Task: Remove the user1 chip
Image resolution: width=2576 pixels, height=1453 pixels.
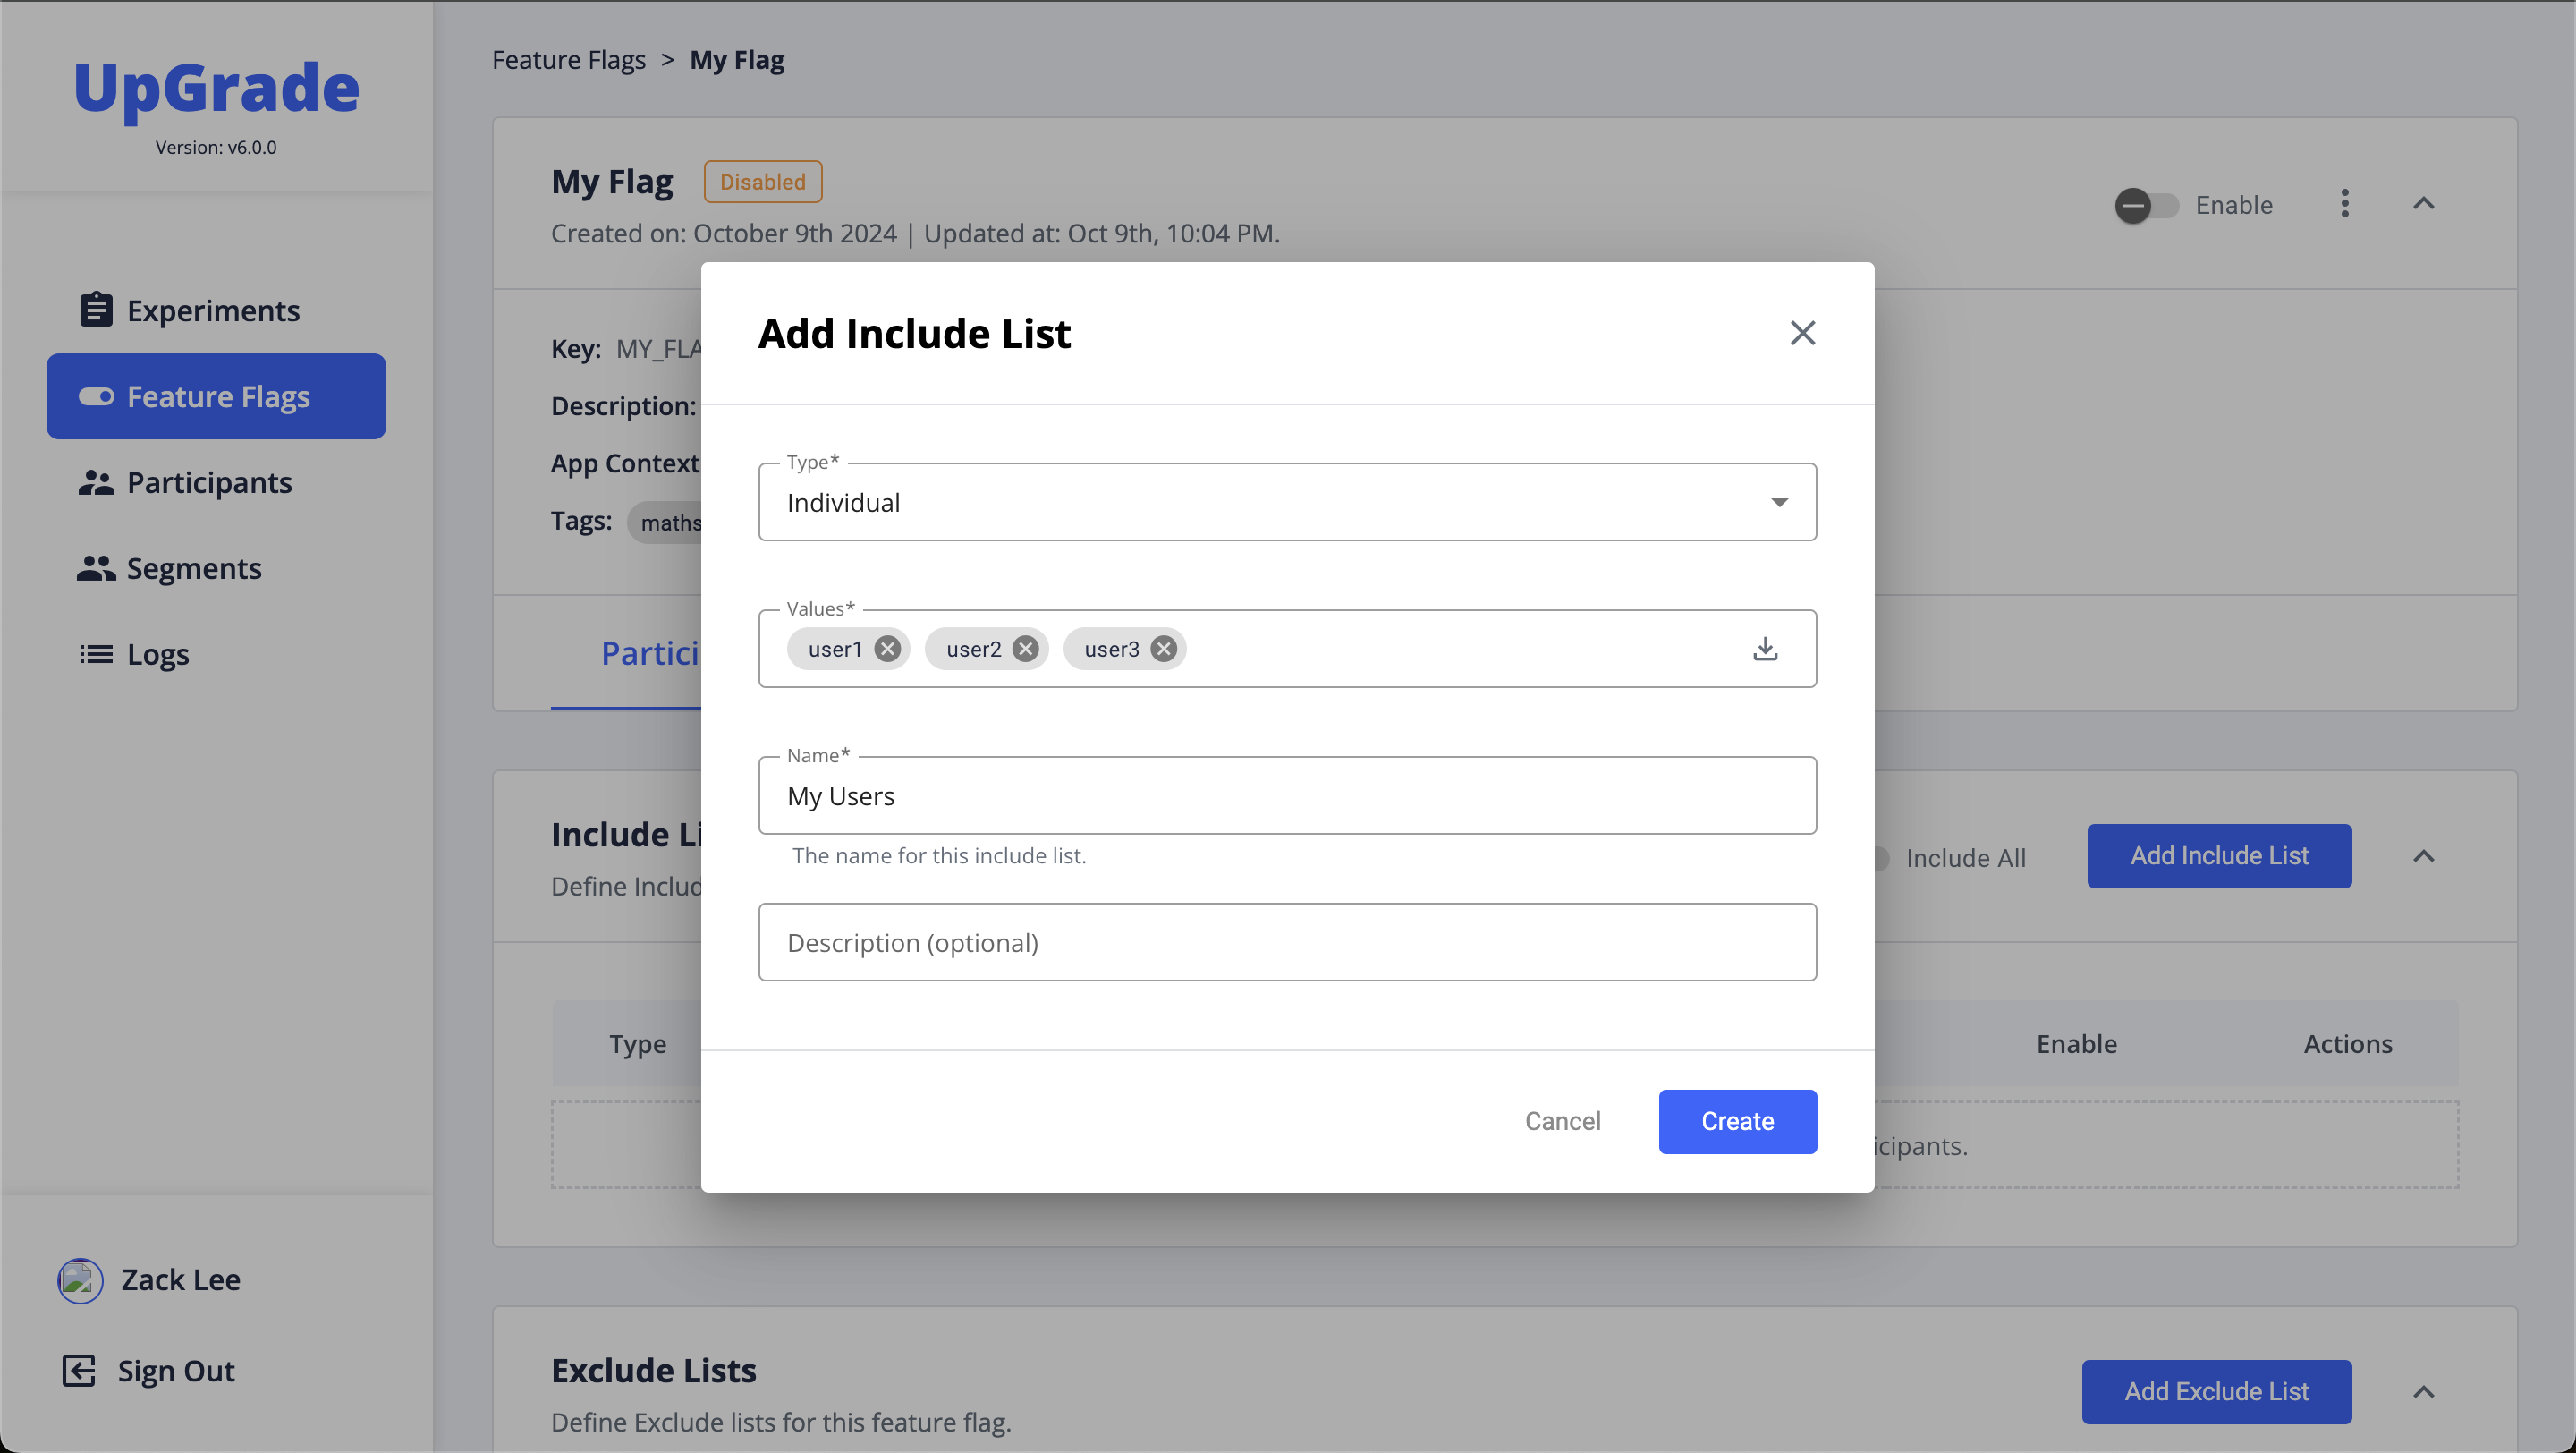Action: tap(887, 649)
